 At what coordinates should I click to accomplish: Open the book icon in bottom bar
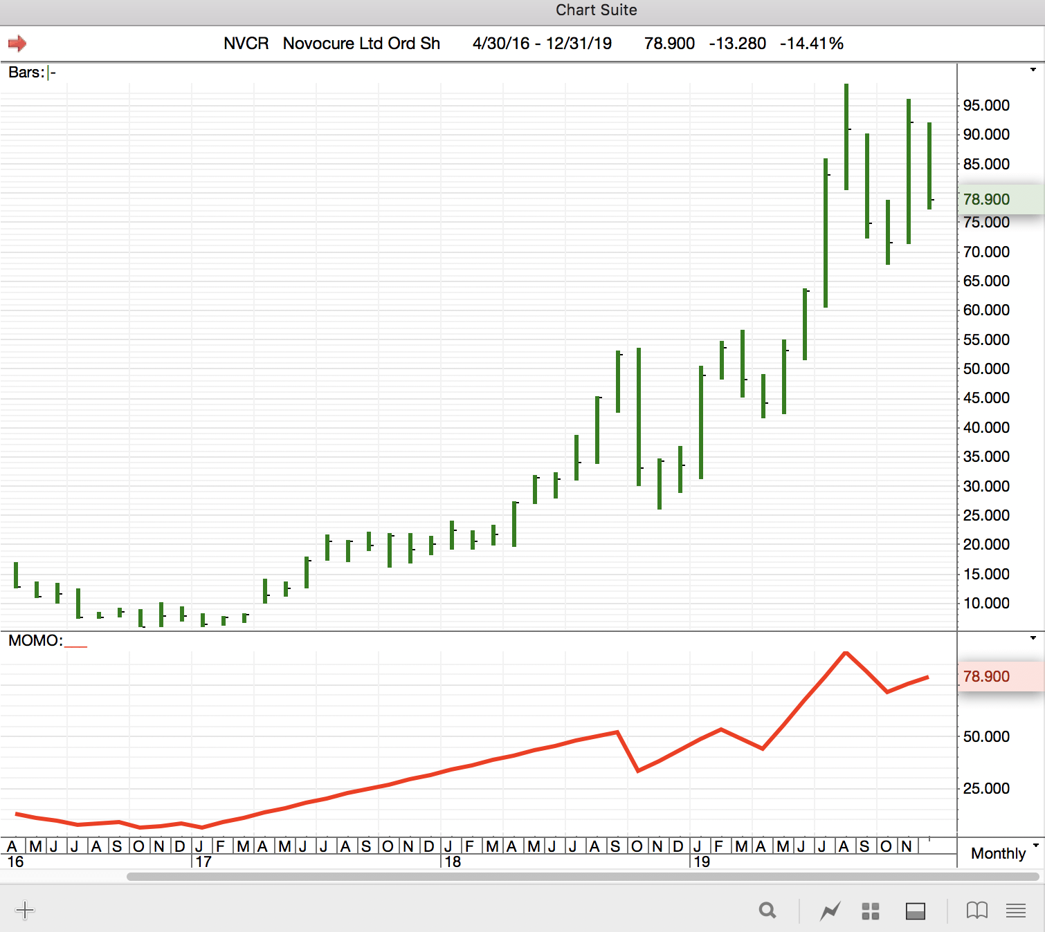977,911
